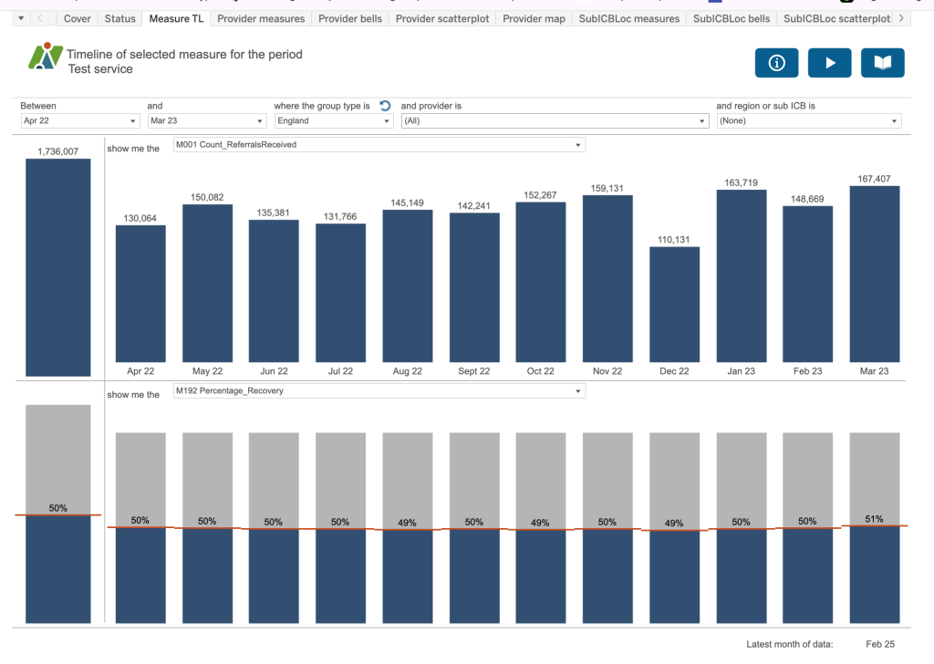Screen dimensions: 934x664
Task: Open the M192 Percentage_Recovery measure dropdown
Action: pyautogui.click(x=379, y=391)
